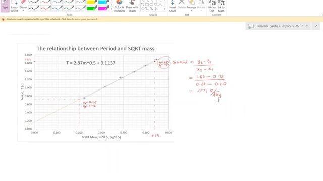Screen dimensions: 323x181
Task: Expand the pen gallery more arrow
Action: pos(111,9)
